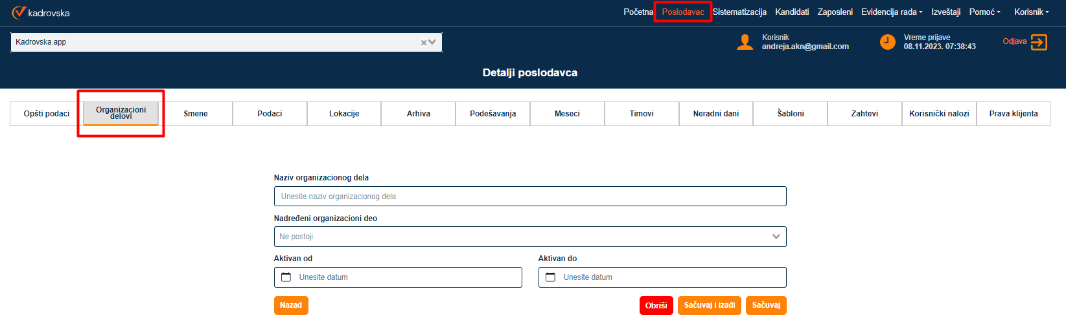Click the Odjava logout arrow icon
The image size is (1066, 331).
click(1039, 42)
